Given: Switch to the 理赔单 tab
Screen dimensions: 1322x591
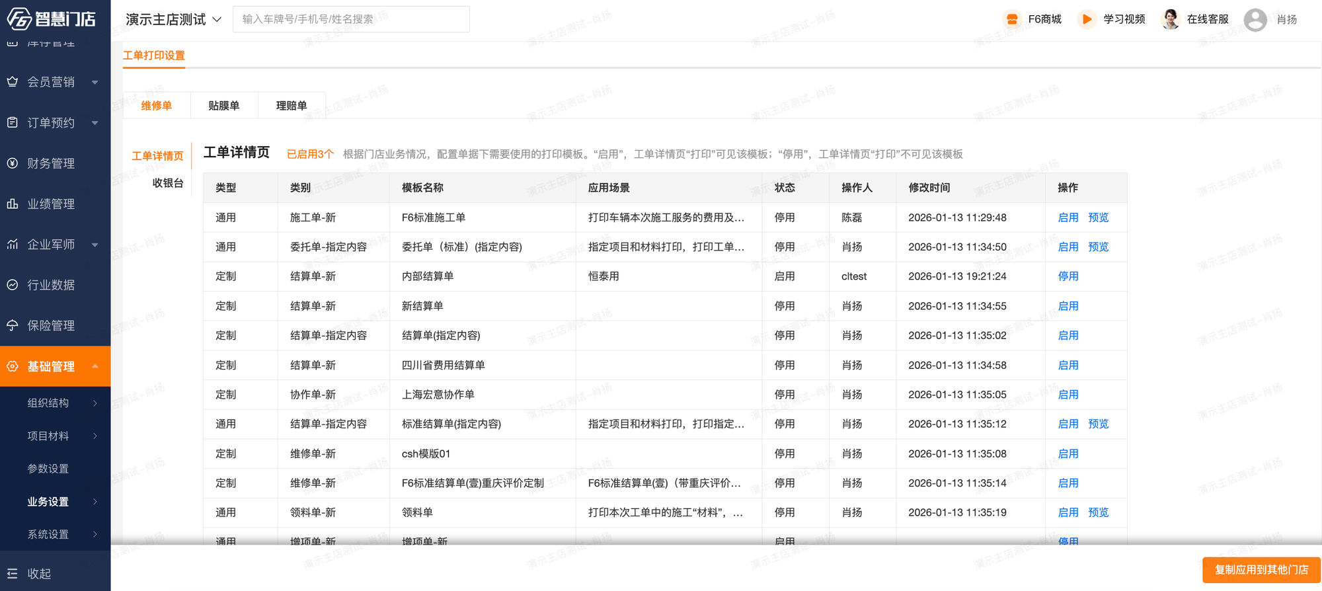Looking at the screenshot, I should (292, 106).
